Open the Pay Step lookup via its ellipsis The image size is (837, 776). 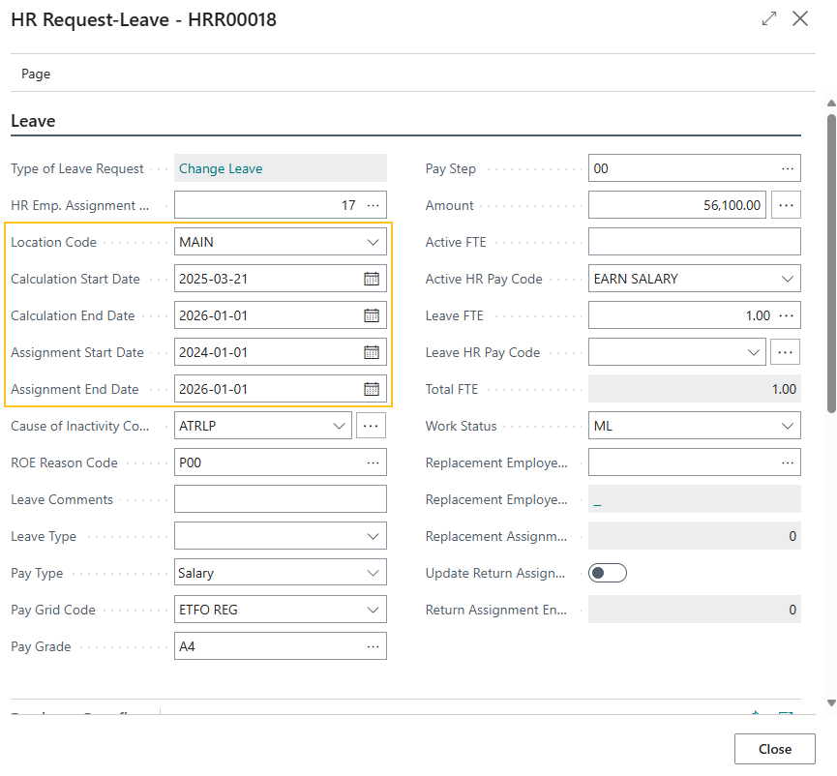point(787,167)
